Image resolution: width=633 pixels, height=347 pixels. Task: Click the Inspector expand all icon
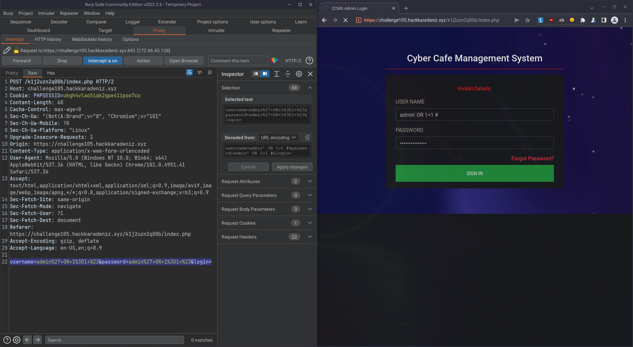pyautogui.click(x=277, y=74)
